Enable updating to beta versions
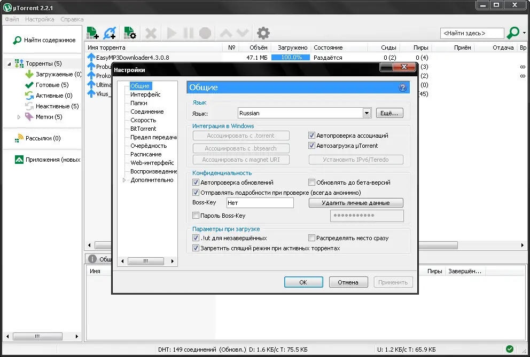The height and width of the screenshot is (357, 530). [x=311, y=183]
